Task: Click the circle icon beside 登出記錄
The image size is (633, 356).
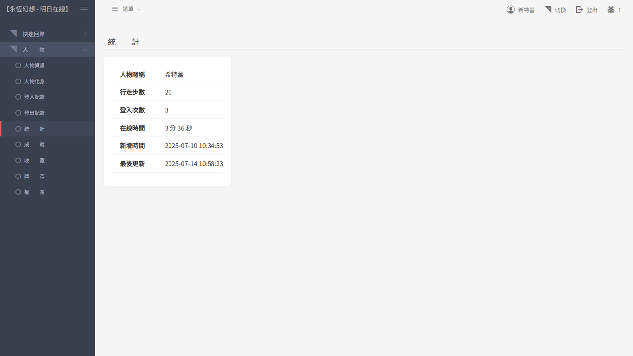Action: 18,113
